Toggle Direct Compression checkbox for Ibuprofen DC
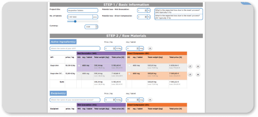The height and width of the screenshot is (117, 258). tap(129, 74)
